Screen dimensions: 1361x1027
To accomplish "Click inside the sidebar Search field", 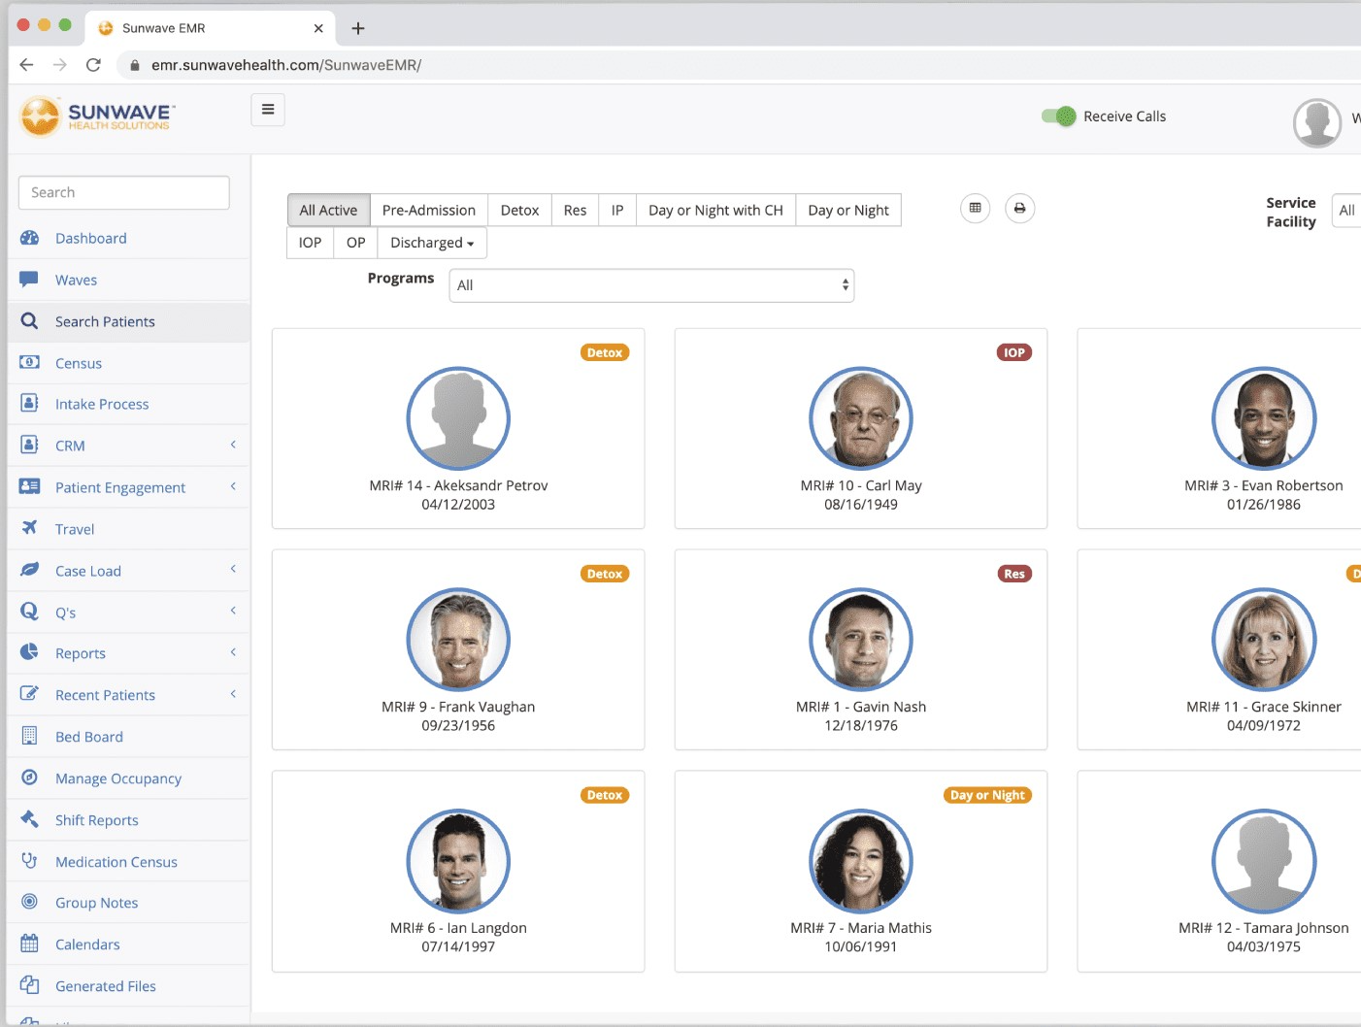I will 123,192.
